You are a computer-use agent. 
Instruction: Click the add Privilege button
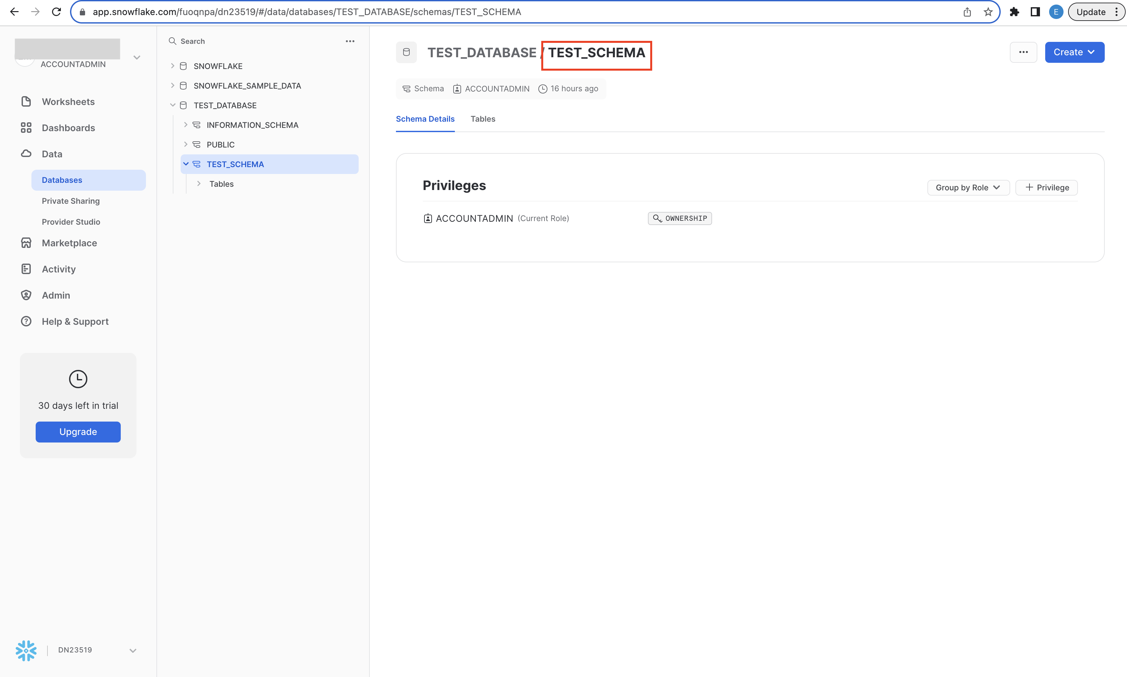click(1046, 187)
